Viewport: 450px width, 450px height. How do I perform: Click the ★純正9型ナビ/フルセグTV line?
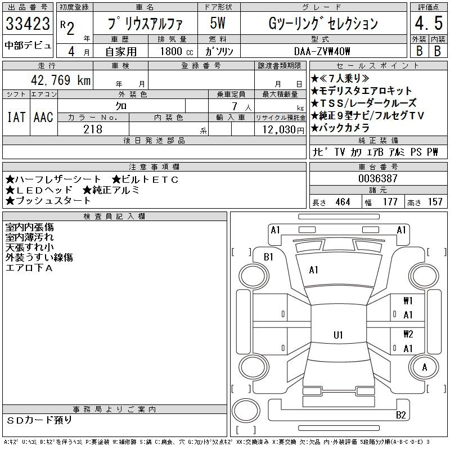[x=368, y=115]
